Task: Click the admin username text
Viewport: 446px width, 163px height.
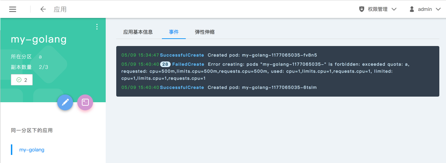Action: click(425, 9)
